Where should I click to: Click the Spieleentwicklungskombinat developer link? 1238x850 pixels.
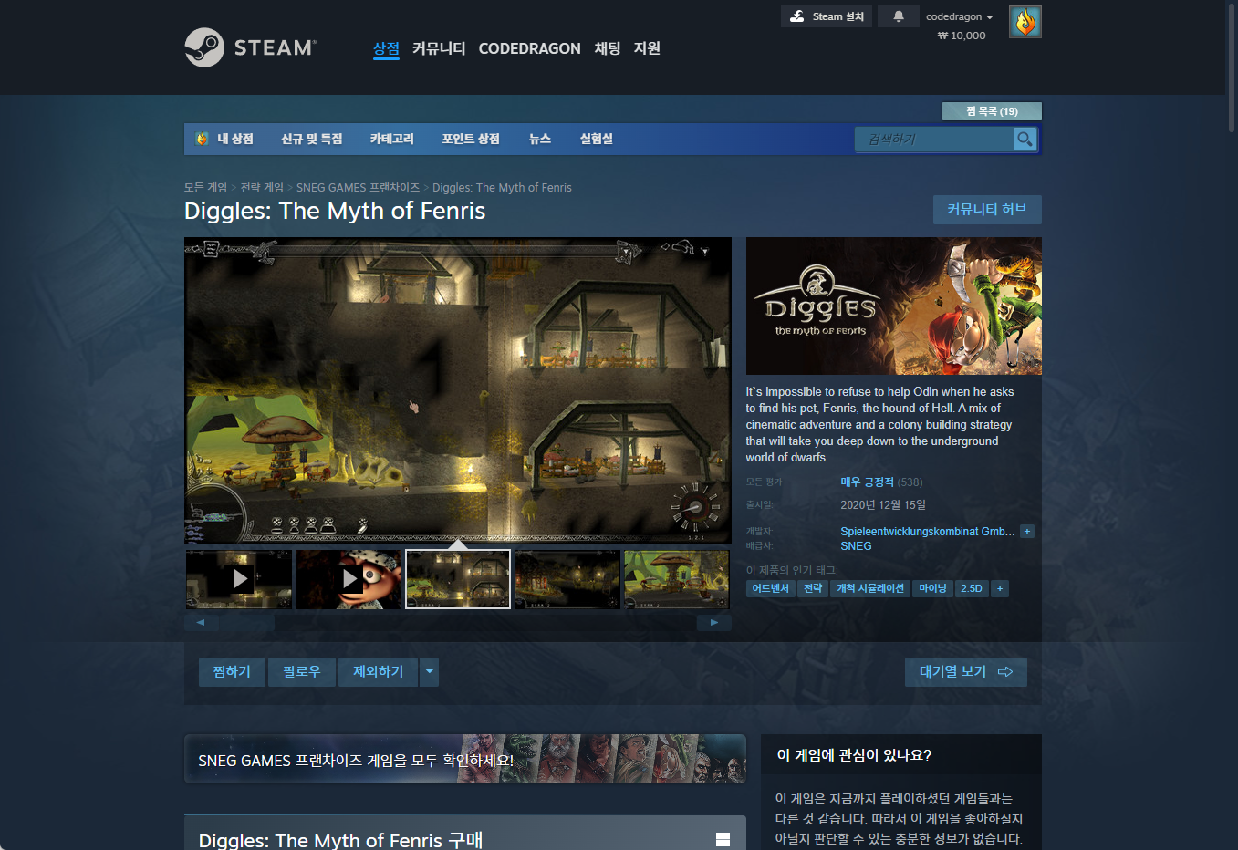point(927,532)
